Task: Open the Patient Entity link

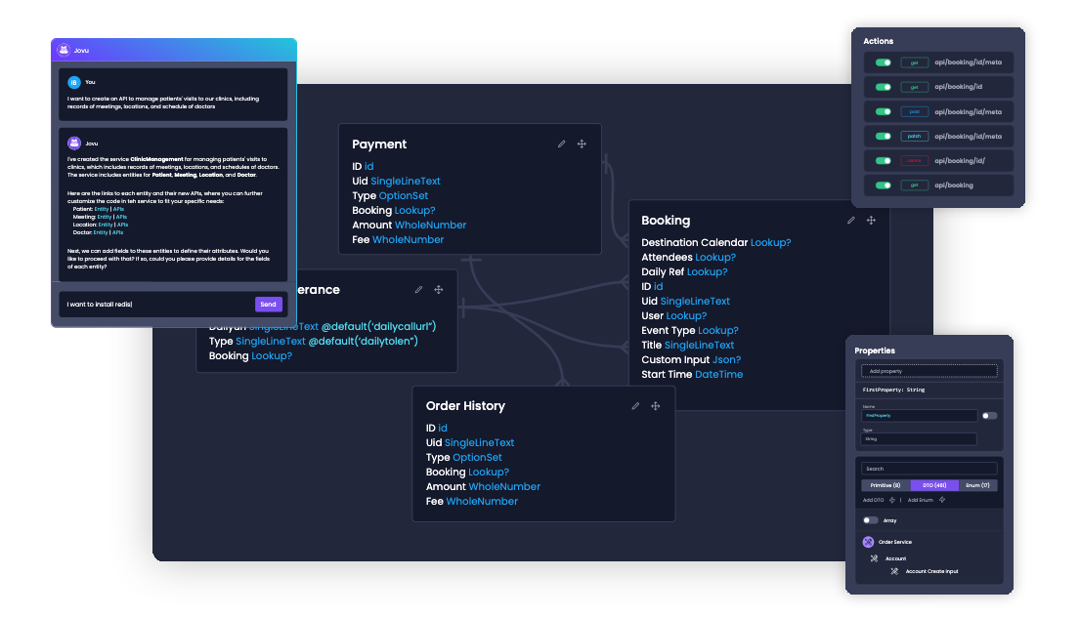Action: pos(102,209)
